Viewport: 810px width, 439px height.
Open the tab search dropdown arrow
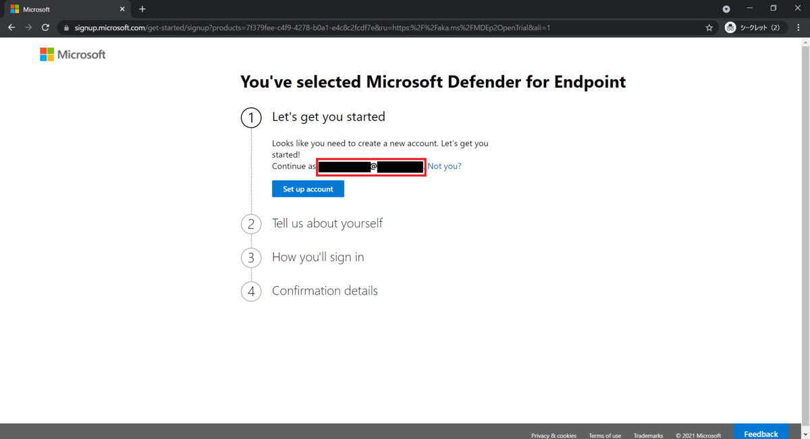[726, 9]
